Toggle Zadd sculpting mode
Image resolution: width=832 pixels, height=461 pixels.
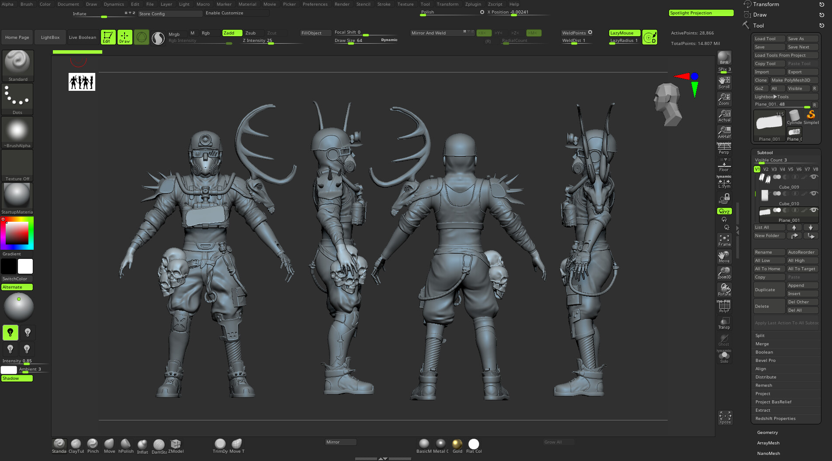coord(232,33)
